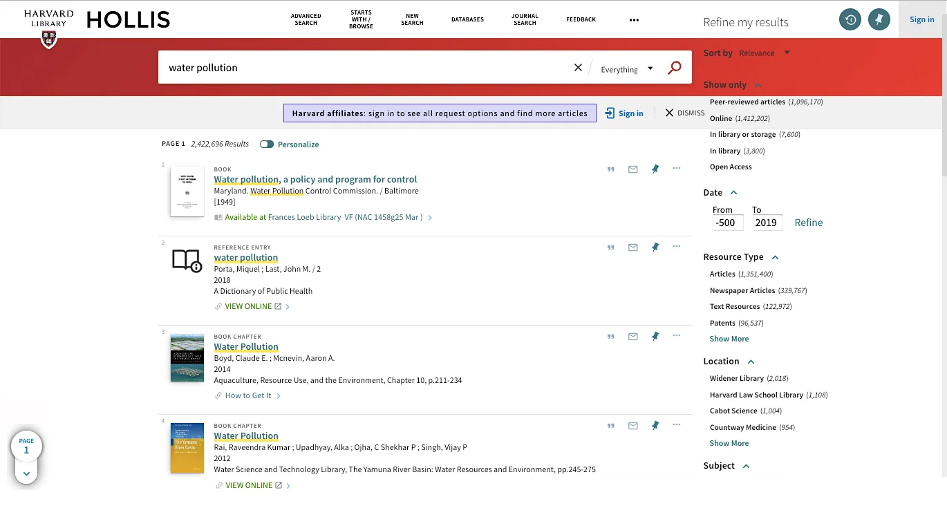
Task: Open Databases menu item
Action: coord(467,19)
